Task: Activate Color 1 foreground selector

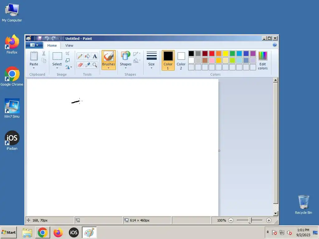Action: 168,60
